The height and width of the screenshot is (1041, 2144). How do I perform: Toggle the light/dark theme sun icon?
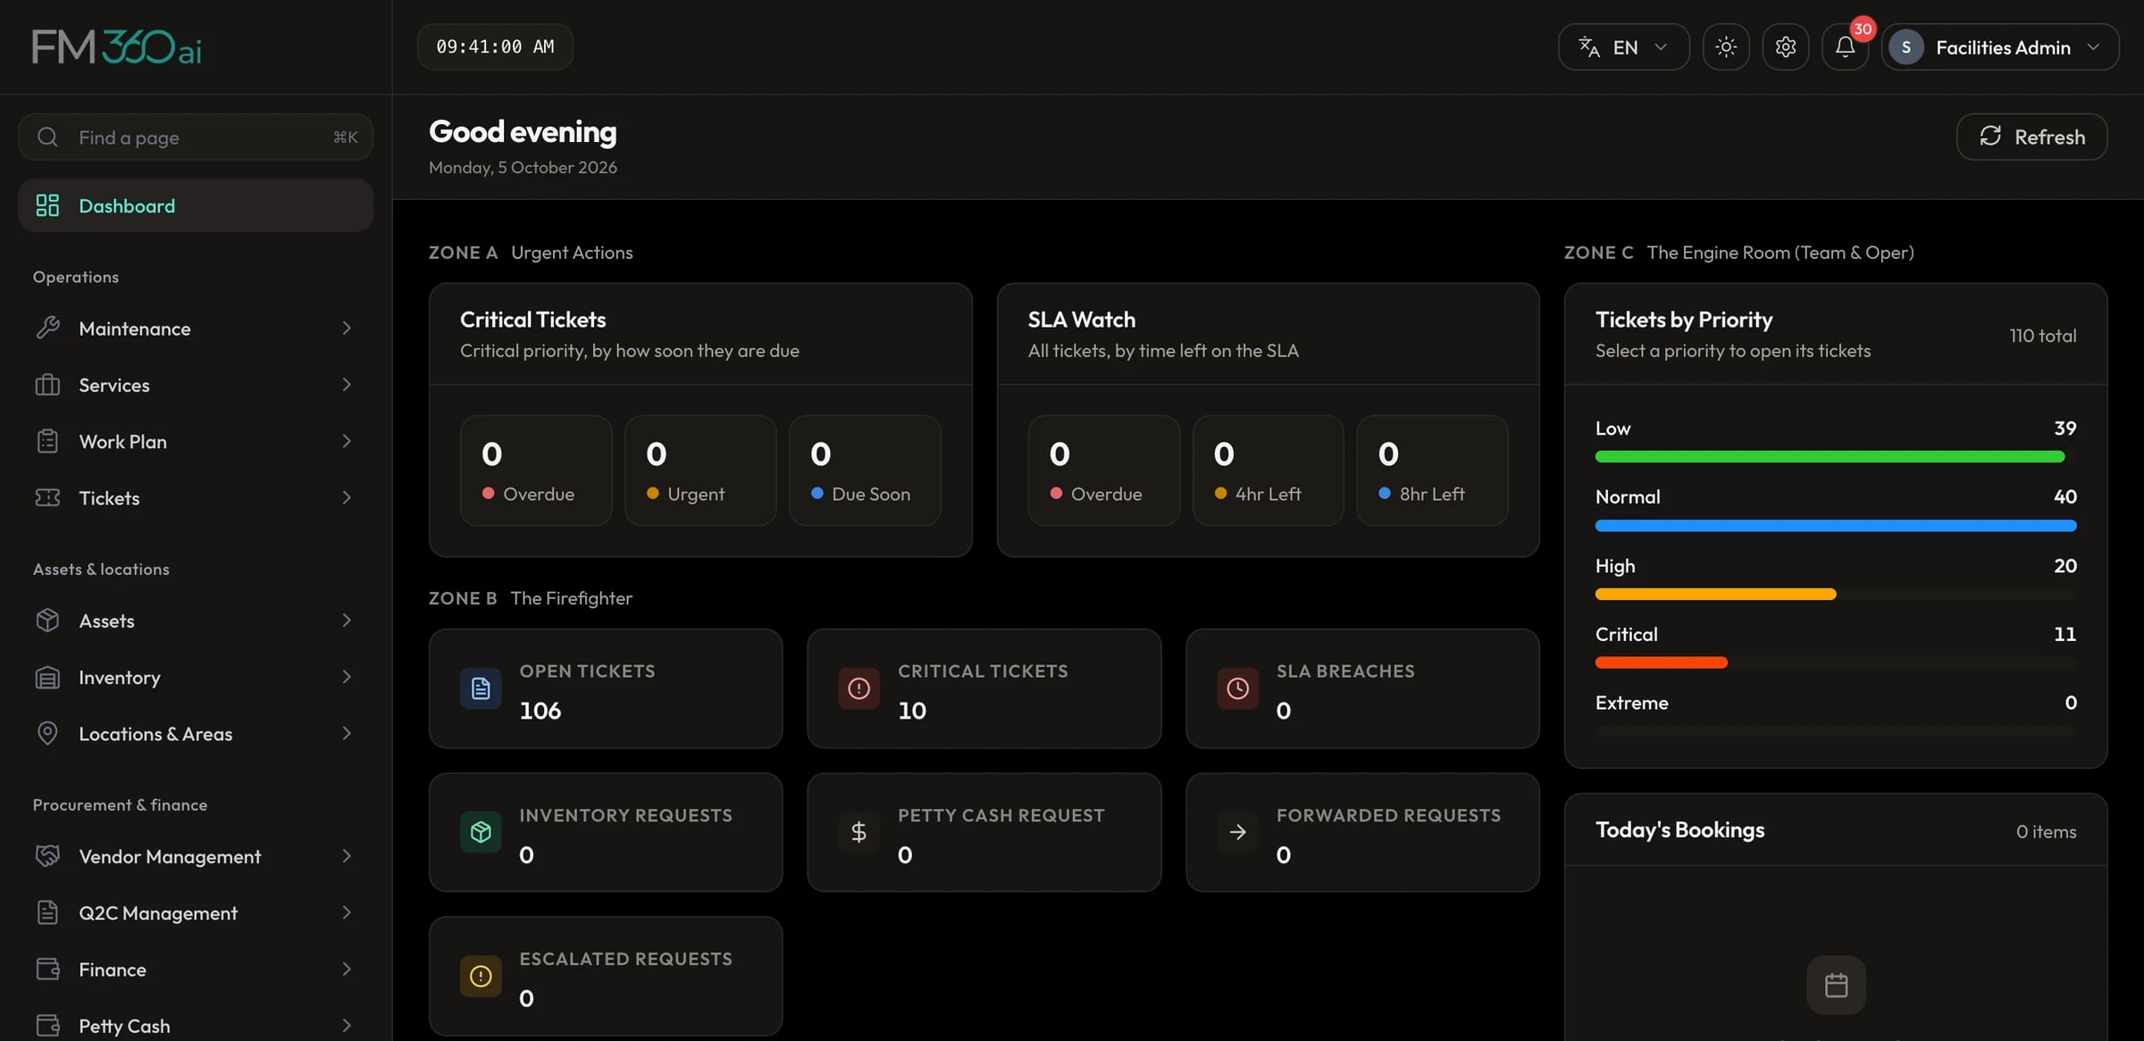point(1726,47)
